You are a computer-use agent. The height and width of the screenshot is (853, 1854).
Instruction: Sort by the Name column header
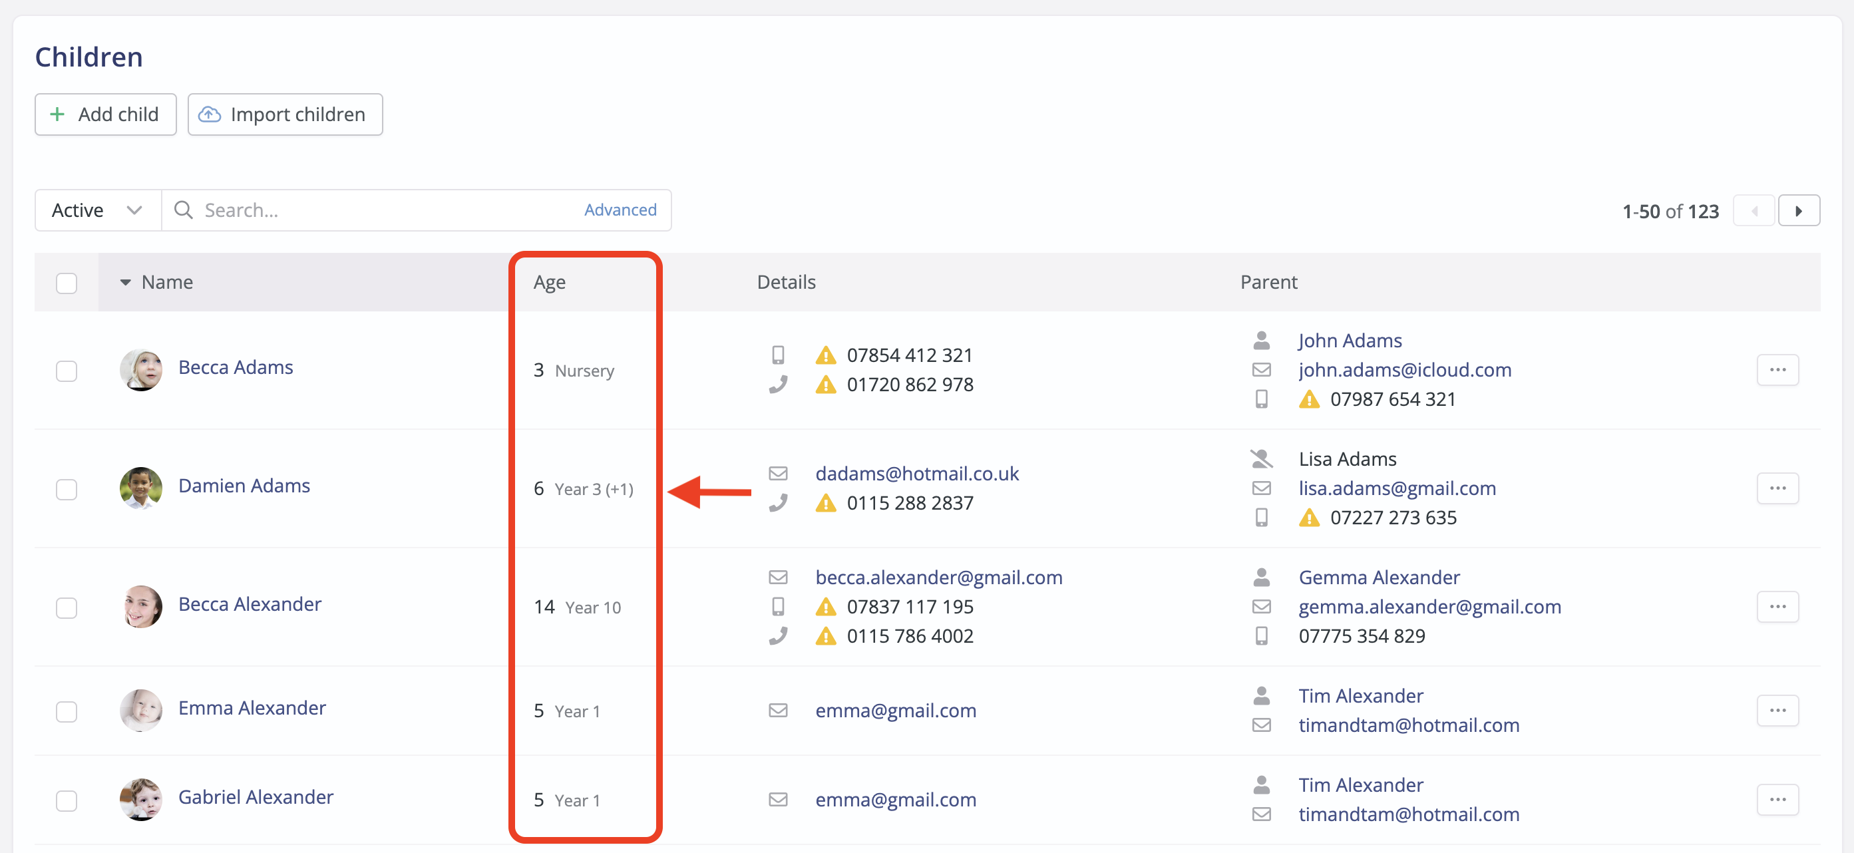(x=167, y=282)
